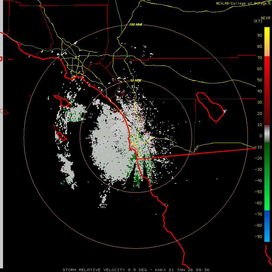Click the 'KNKX' radar site identifier
Viewport: 272px width, 272px height.
click(x=160, y=270)
